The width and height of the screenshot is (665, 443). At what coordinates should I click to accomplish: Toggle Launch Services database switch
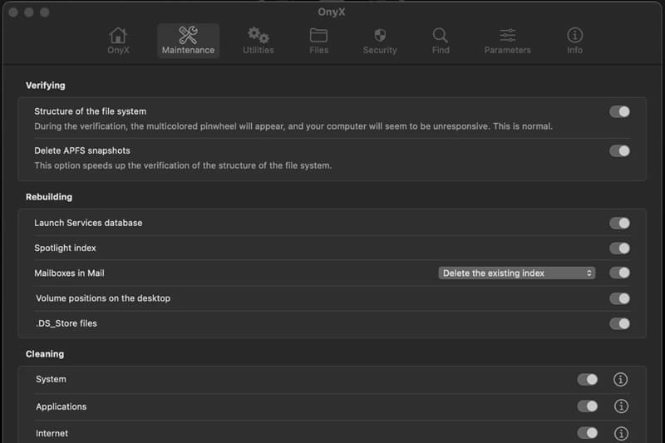tap(619, 223)
